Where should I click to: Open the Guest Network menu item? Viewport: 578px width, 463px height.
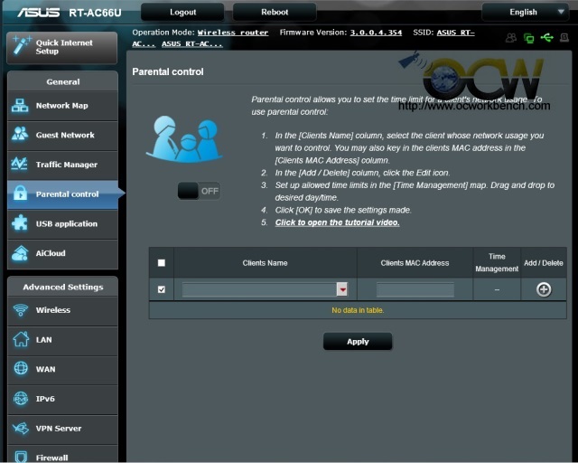[62, 135]
